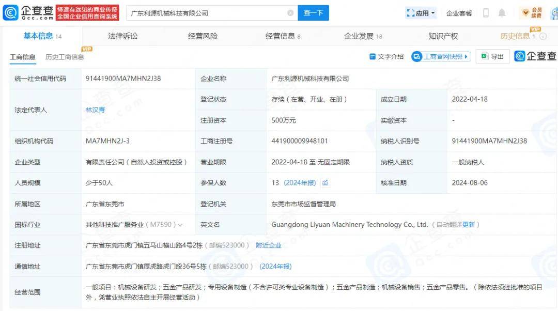This screenshot has height=311, width=558.
Task: Click the 导出 export button
Action: tap(492, 57)
